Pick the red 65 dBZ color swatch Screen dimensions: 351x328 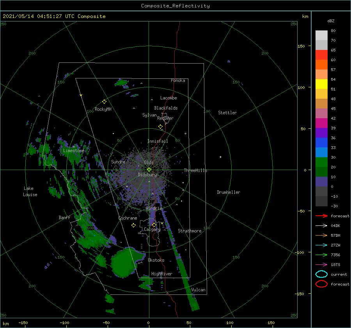pyautogui.click(x=321, y=55)
